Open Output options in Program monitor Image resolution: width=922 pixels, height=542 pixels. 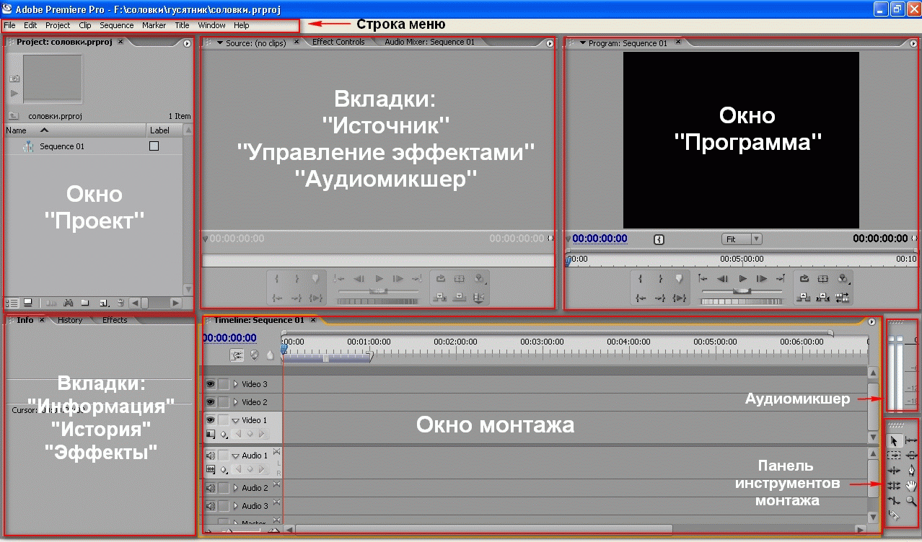tap(843, 279)
